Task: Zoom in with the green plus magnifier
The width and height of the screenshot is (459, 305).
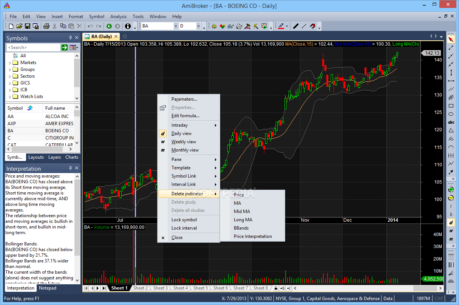Action: click(x=451, y=190)
